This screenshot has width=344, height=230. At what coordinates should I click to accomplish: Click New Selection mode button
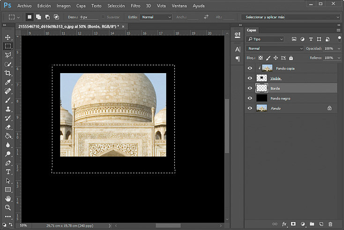(30, 17)
